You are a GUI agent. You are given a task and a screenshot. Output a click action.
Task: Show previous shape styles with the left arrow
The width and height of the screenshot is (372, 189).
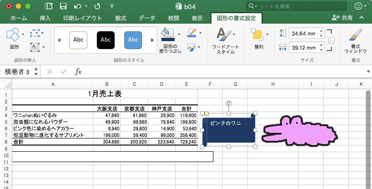[x=59, y=40]
